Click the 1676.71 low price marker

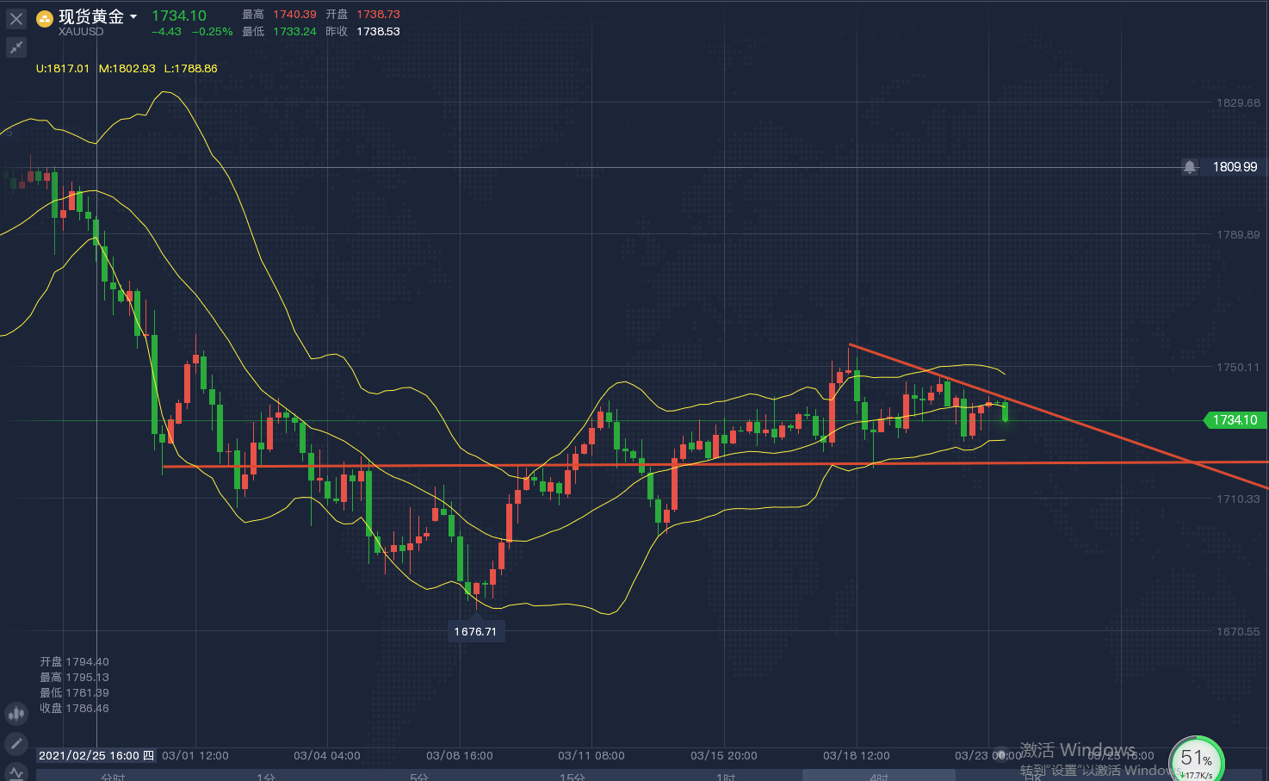coord(475,631)
